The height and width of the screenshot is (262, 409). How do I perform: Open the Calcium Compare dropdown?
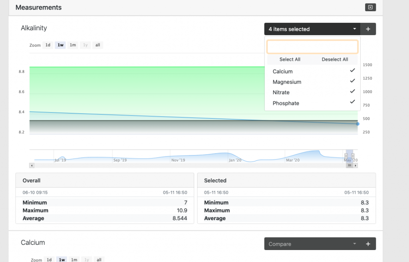click(x=312, y=244)
